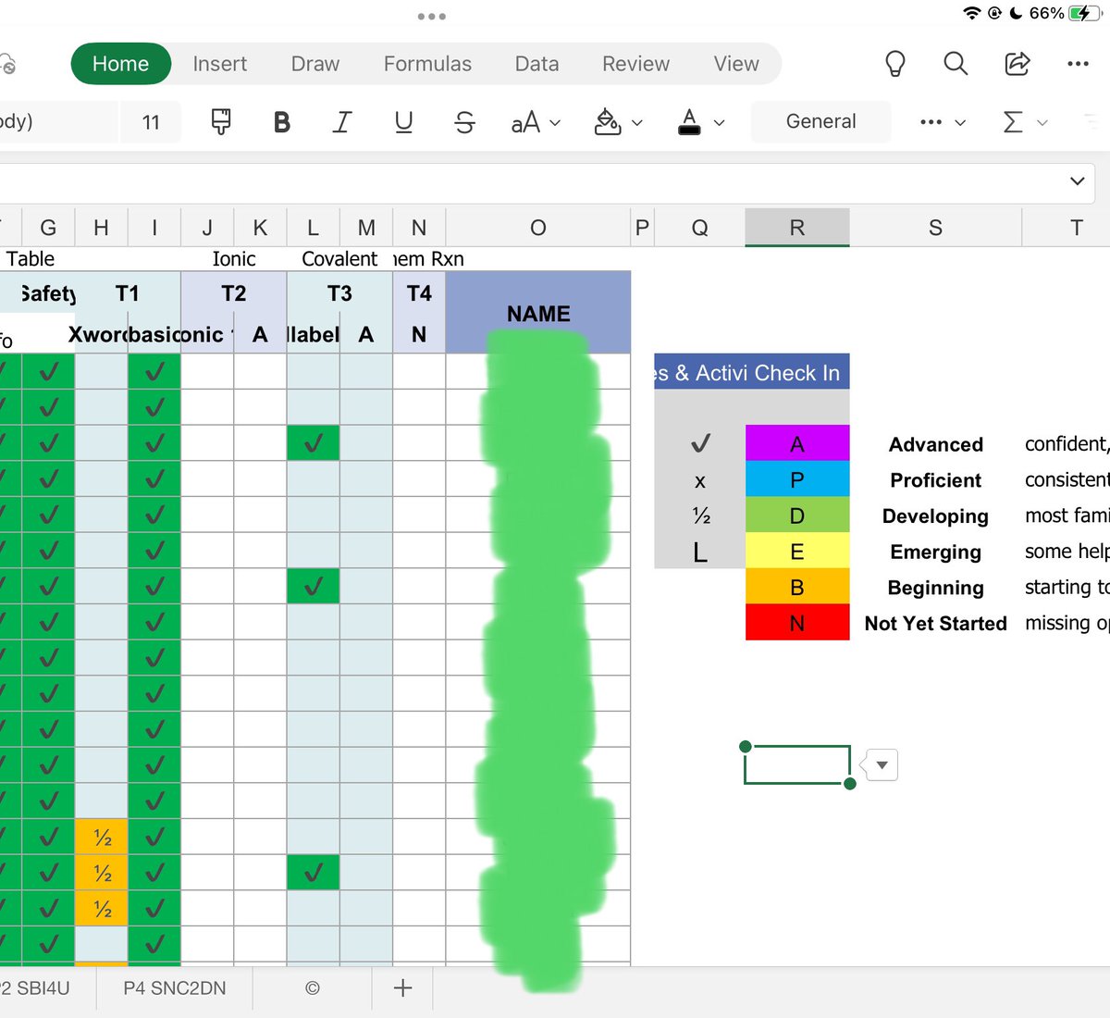The height and width of the screenshot is (1018, 1110).
Task: Select the Proficient label cell
Action: tap(935, 480)
